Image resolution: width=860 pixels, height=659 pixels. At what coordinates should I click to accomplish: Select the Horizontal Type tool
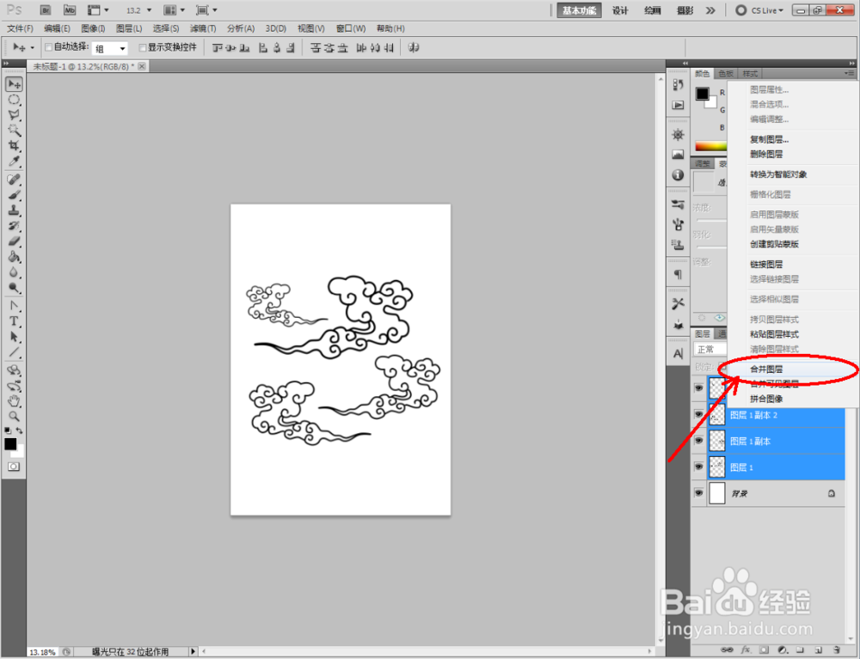[x=15, y=321]
